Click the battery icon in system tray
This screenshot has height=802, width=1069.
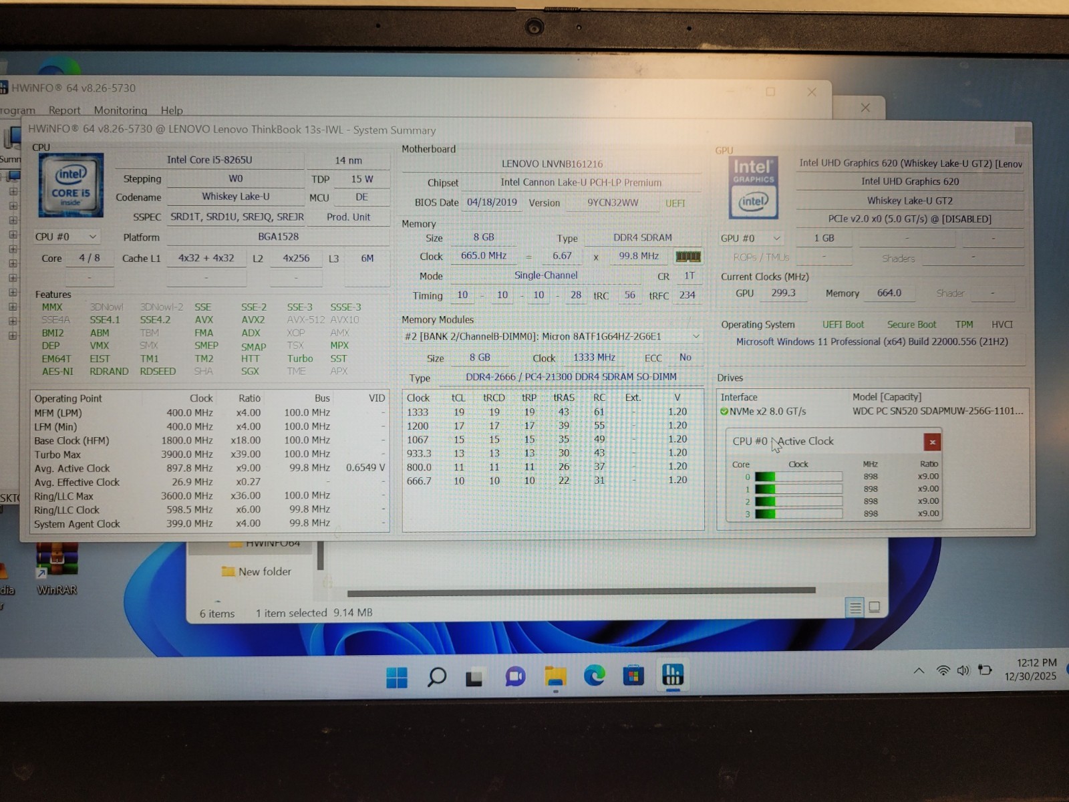(x=985, y=670)
